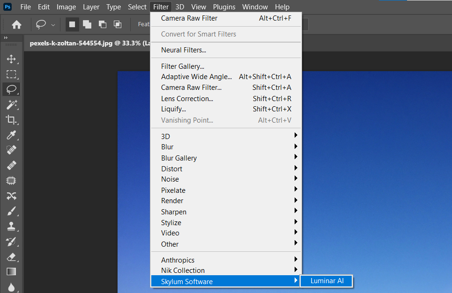Open Lens Correction filter
Image resolution: width=452 pixels, height=293 pixels.
[226, 99]
